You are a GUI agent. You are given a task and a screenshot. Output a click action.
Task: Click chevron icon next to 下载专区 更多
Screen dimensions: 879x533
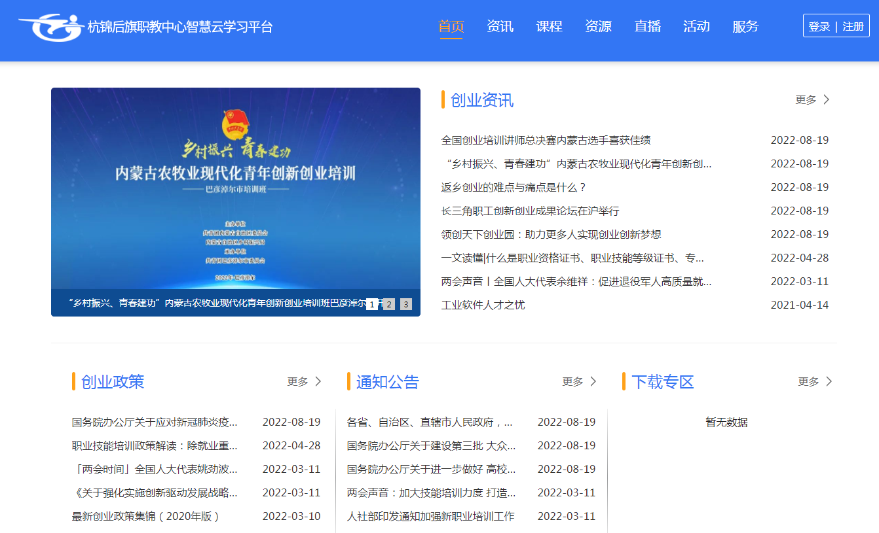pos(829,381)
